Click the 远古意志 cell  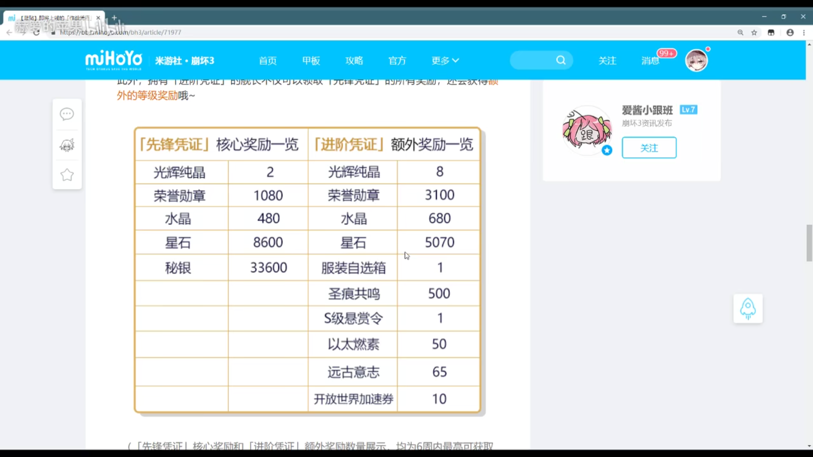353,372
